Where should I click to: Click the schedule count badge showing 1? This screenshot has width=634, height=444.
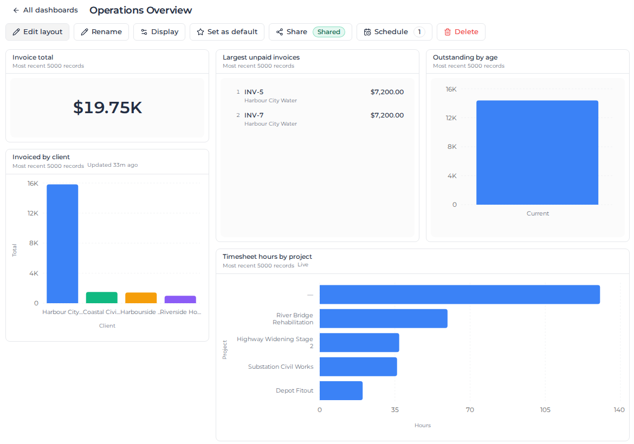click(419, 32)
